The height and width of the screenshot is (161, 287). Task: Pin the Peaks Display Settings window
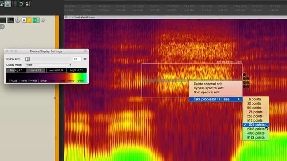pos(85,51)
